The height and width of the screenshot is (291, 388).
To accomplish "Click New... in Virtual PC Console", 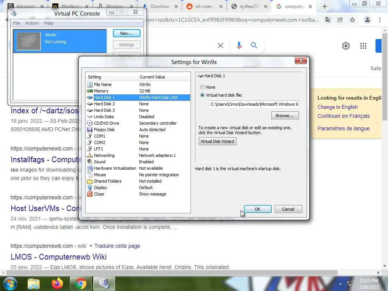I will (x=127, y=33).
